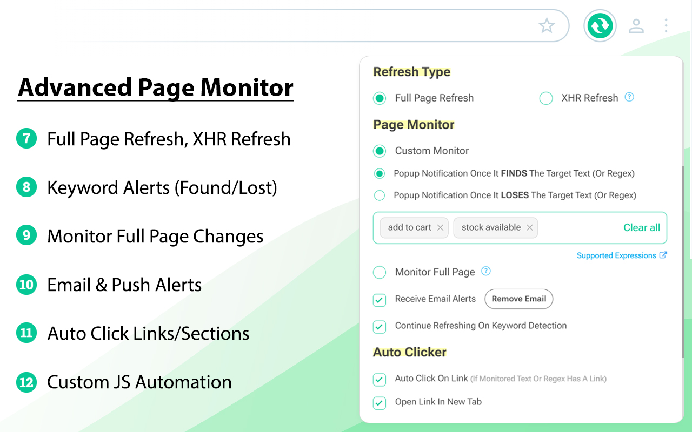The height and width of the screenshot is (432, 692).
Task: Click the Remove Email button
Action: 518,299
